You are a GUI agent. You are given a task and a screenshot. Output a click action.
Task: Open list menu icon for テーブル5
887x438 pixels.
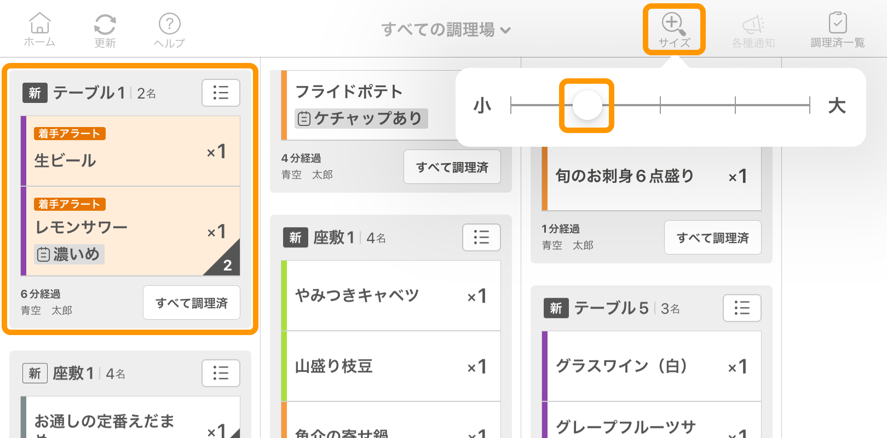pyautogui.click(x=742, y=308)
